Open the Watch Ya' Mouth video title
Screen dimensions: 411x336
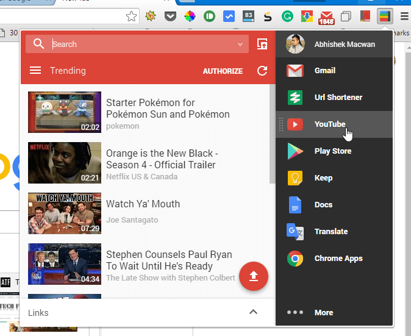[143, 204]
